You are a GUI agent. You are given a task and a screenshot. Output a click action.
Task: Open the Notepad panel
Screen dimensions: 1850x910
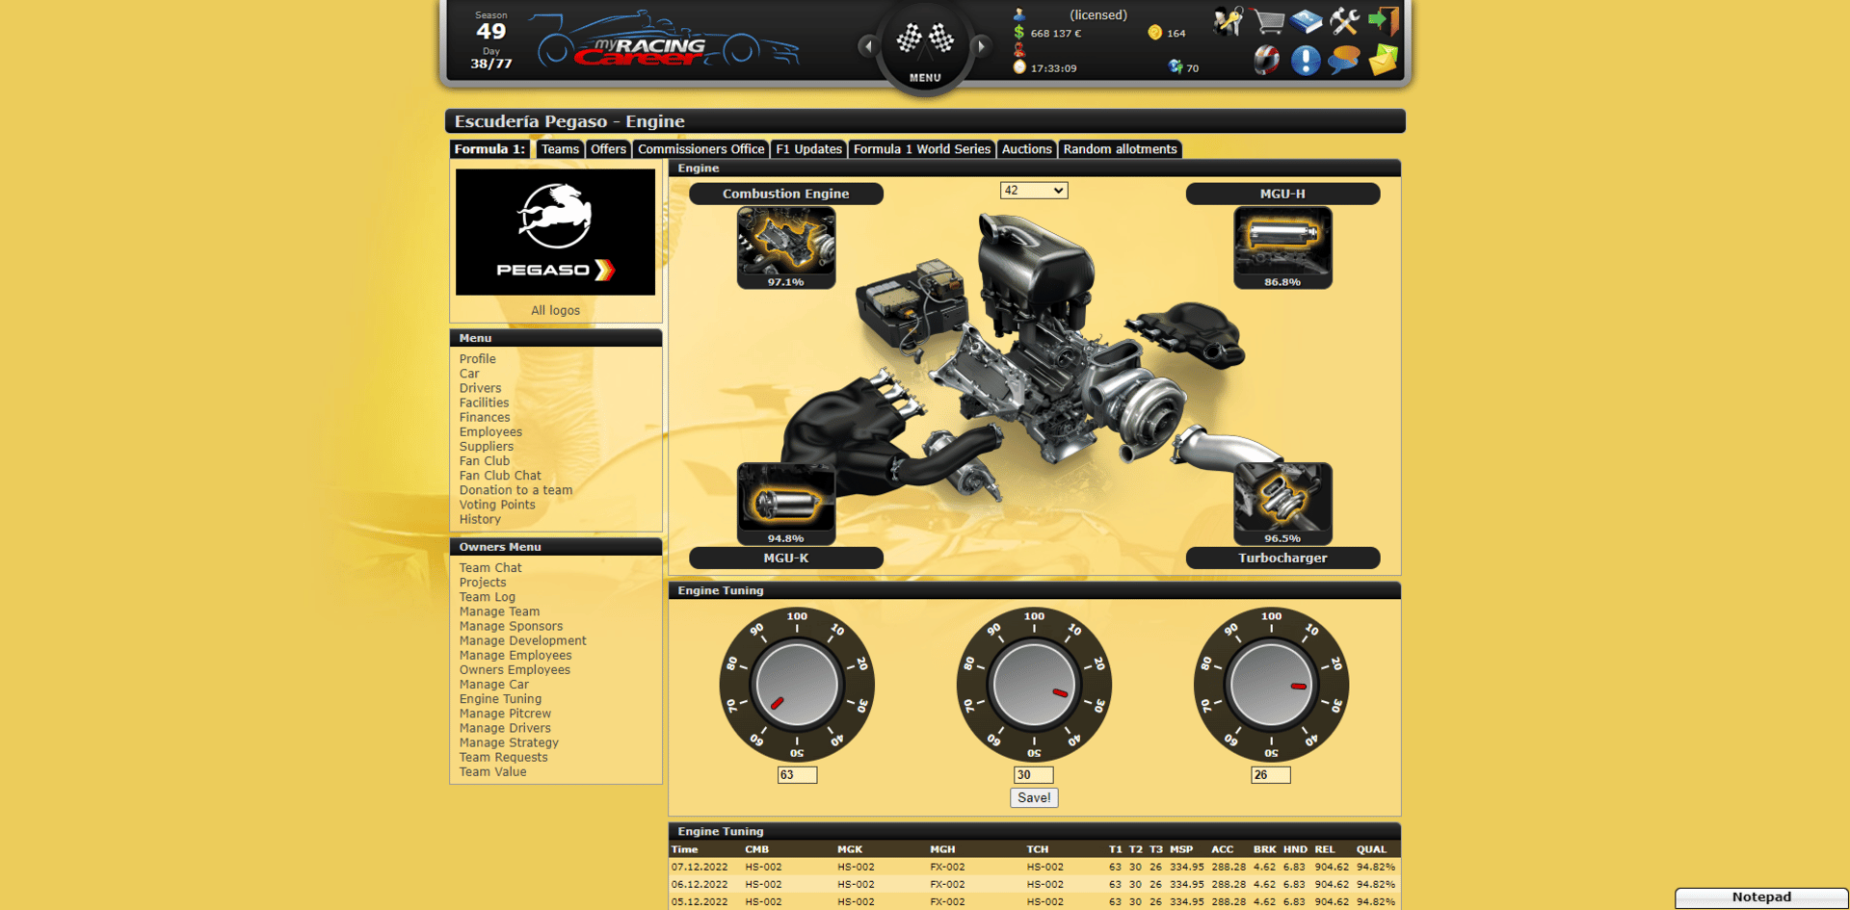click(1761, 897)
